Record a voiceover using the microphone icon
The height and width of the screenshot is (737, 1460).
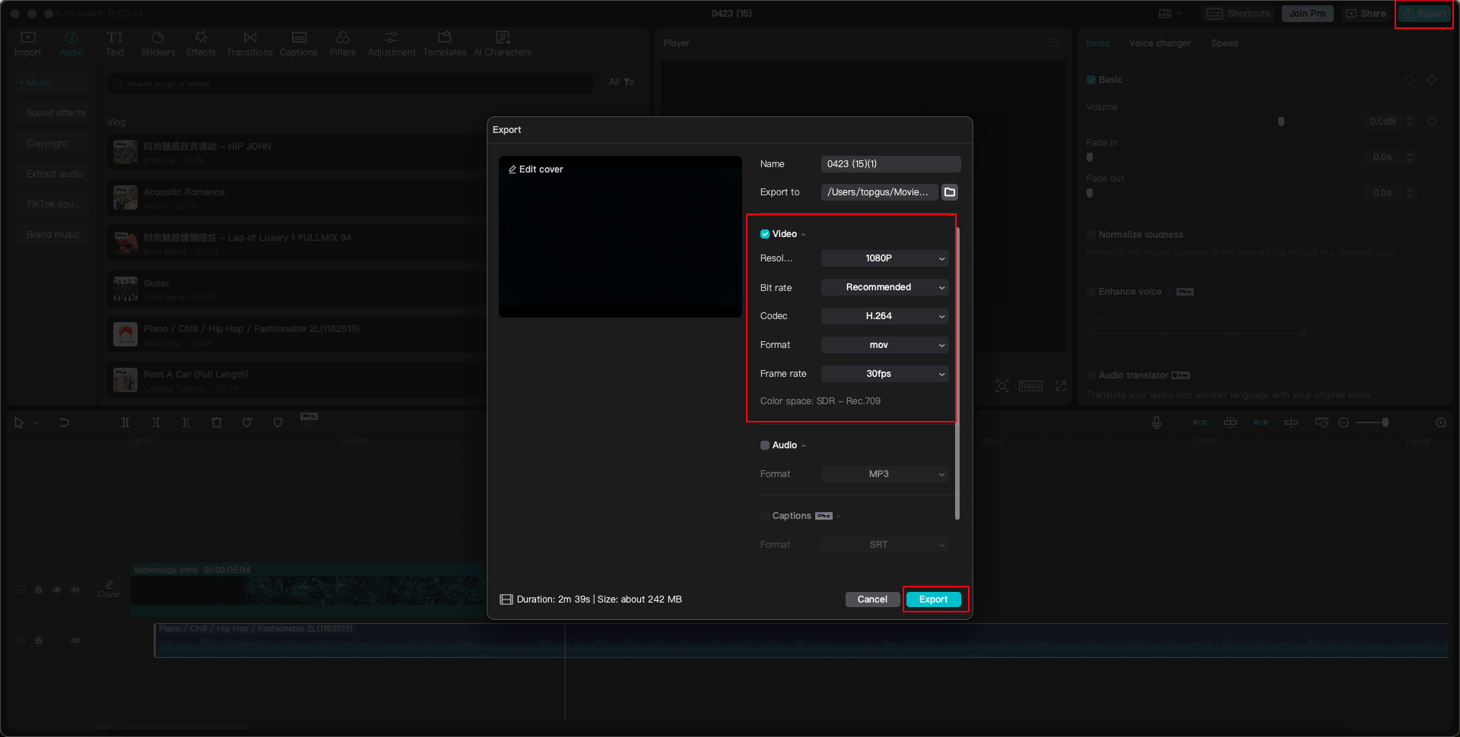[x=1156, y=422]
